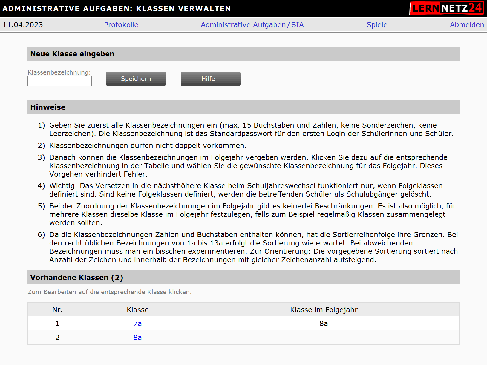Click hint 6 about Sortierreihenfolge
This screenshot has height=365, width=487.
[253, 247]
